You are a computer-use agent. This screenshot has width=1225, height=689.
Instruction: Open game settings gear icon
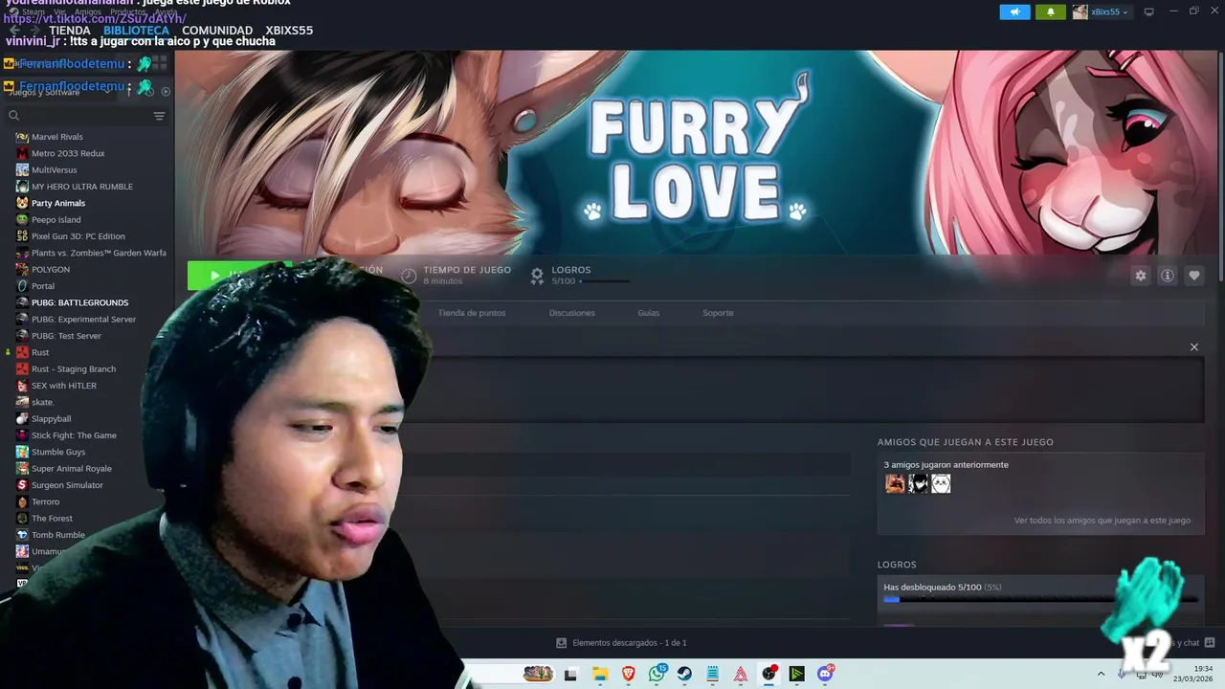tap(1141, 276)
